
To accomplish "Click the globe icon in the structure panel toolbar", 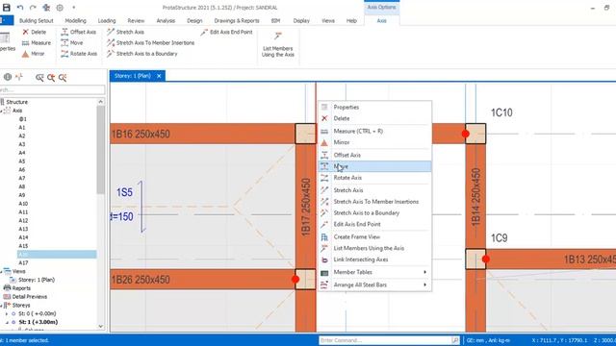I will pyautogui.click(x=8, y=77).
